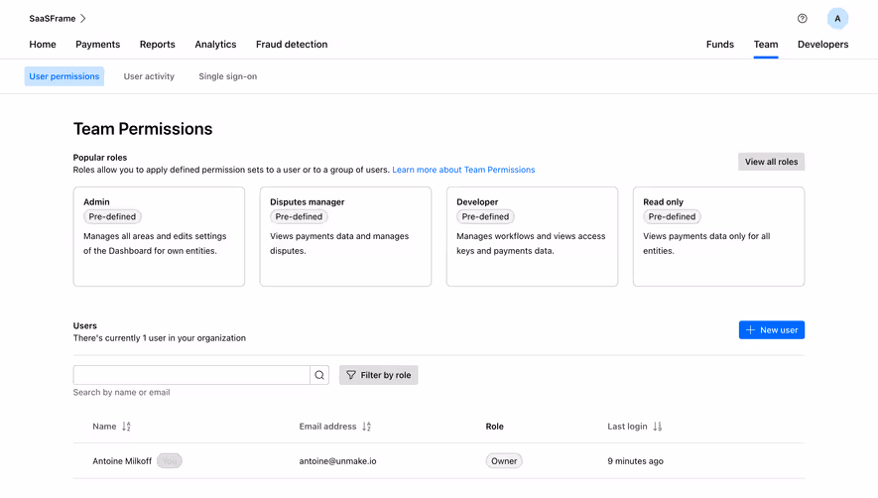Open the account avatar labeled A
The width and height of the screenshot is (878, 498).
point(837,19)
